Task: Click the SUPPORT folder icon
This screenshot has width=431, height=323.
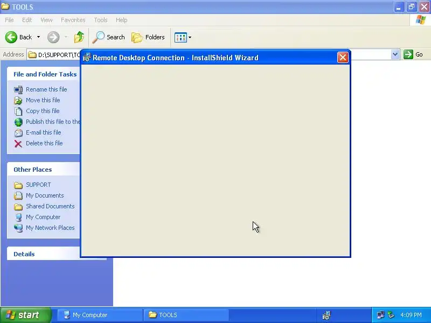Action: click(x=18, y=185)
